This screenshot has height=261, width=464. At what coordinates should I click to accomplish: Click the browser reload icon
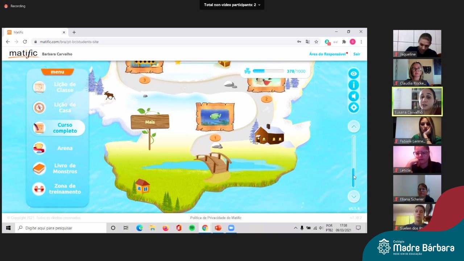[25, 42]
